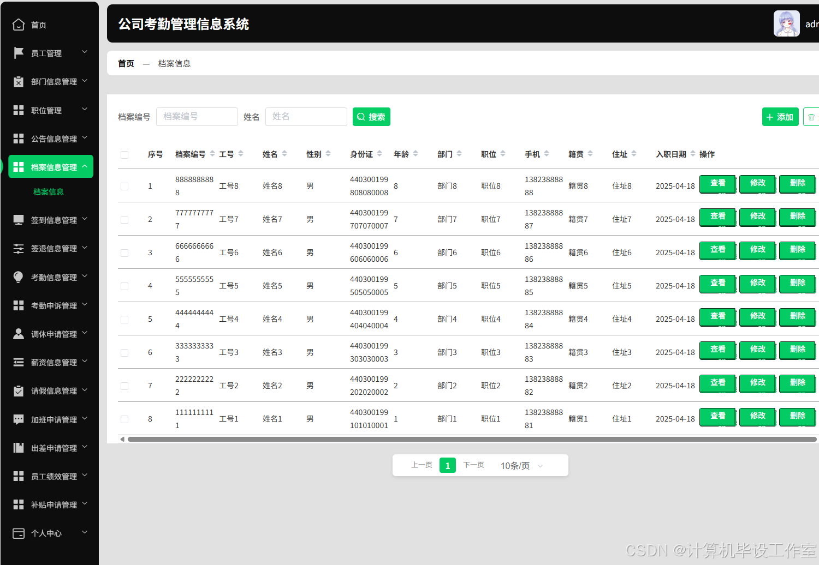This screenshot has height=565, width=819.
Task: Sort by 入职日期 column arrows
Action: pos(693,154)
